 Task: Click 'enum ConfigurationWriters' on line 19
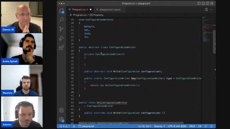(x=96, y=20)
